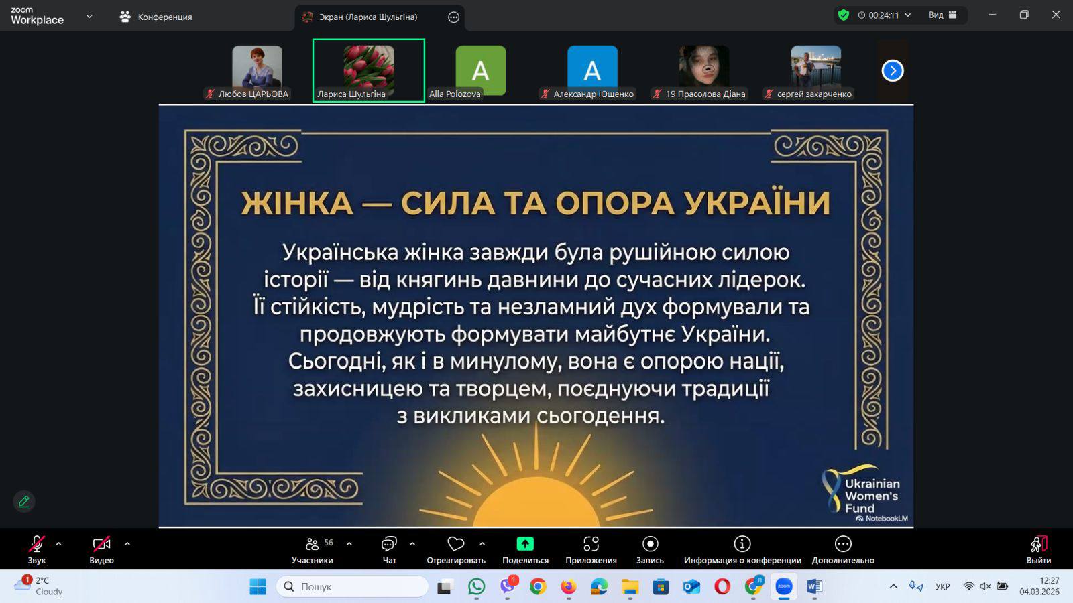Click the green encryption shield icon
Image resolution: width=1073 pixels, height=603 pixels.
(x=844, y=15)
